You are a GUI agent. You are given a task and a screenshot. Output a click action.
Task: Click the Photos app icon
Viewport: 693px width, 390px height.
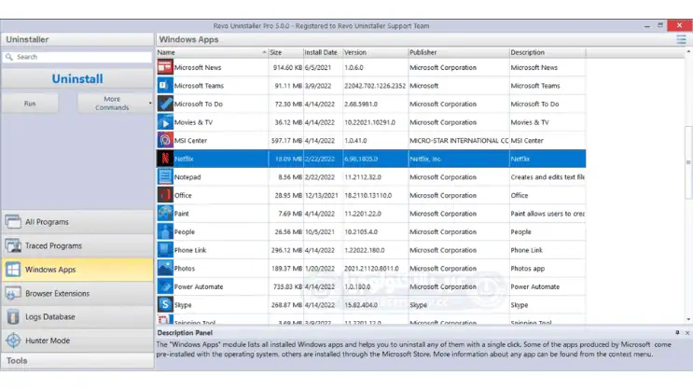point(165,268)
